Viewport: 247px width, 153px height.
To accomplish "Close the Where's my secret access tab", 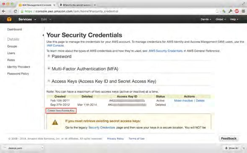I will point(95,5).
